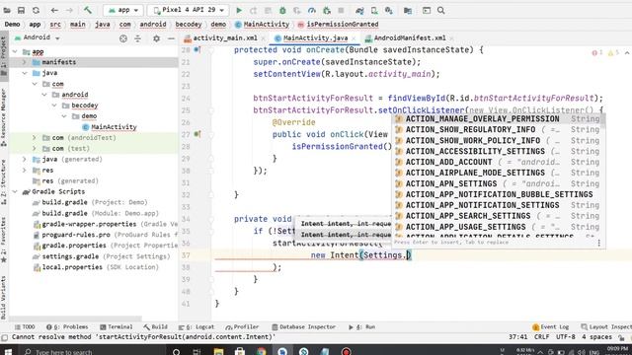The image size is (632, 355).
Task: Click the Sync/Reload from disk icon
Action: coord(36,11)
